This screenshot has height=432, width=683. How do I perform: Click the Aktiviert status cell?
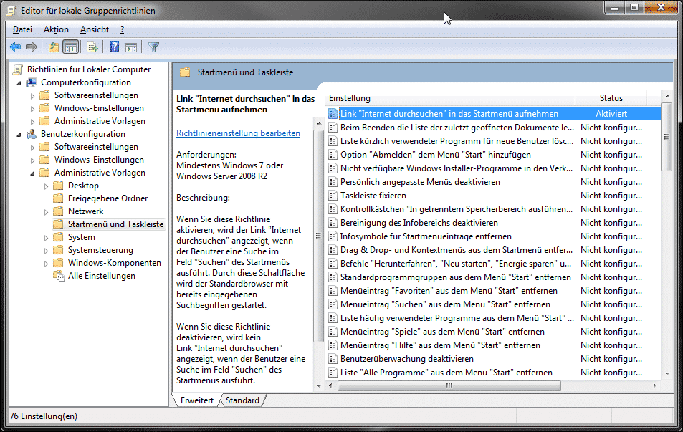click(611, 114)
